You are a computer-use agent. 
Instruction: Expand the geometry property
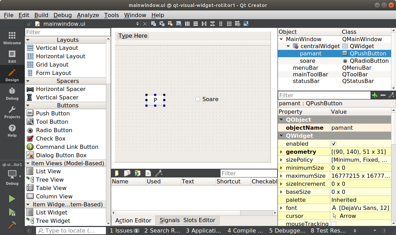282,152
